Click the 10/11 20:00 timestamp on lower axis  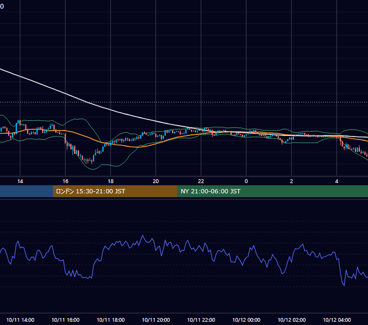(x=156, y=320)
